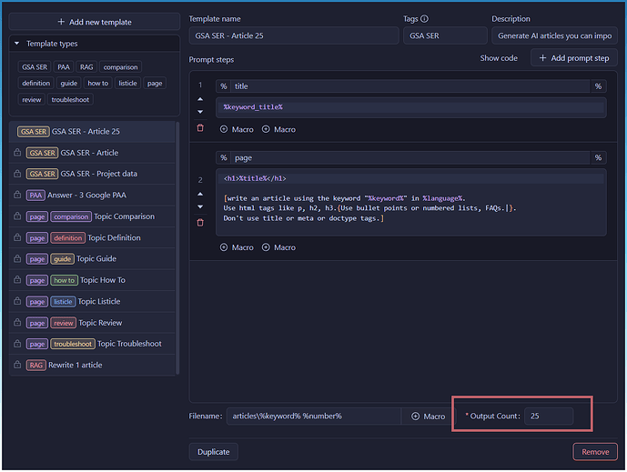Click right percent icon on page step
The image size is (627, 472).
(x=598, y=158)
